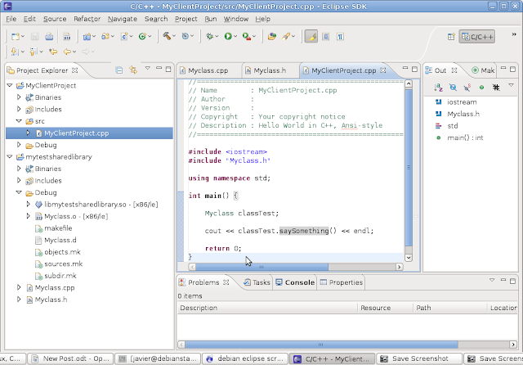Expand Myclass.o tree node
The image size is (523, 365).
tap(29, 216)
